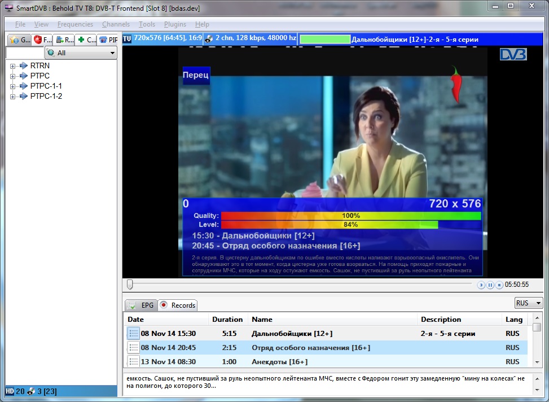This screenshot has width=549, height=402.
Task: Open the Channels menu
Action: pyautogui.click(x=116, y=24)
